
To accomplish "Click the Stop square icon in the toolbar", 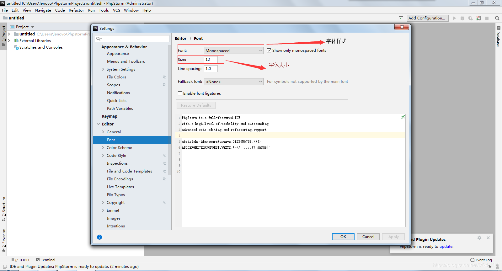I will coord(487,18).
